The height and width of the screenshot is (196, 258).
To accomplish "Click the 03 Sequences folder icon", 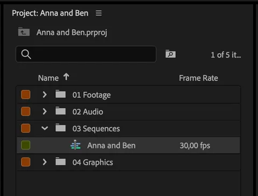I will (61, 127).
